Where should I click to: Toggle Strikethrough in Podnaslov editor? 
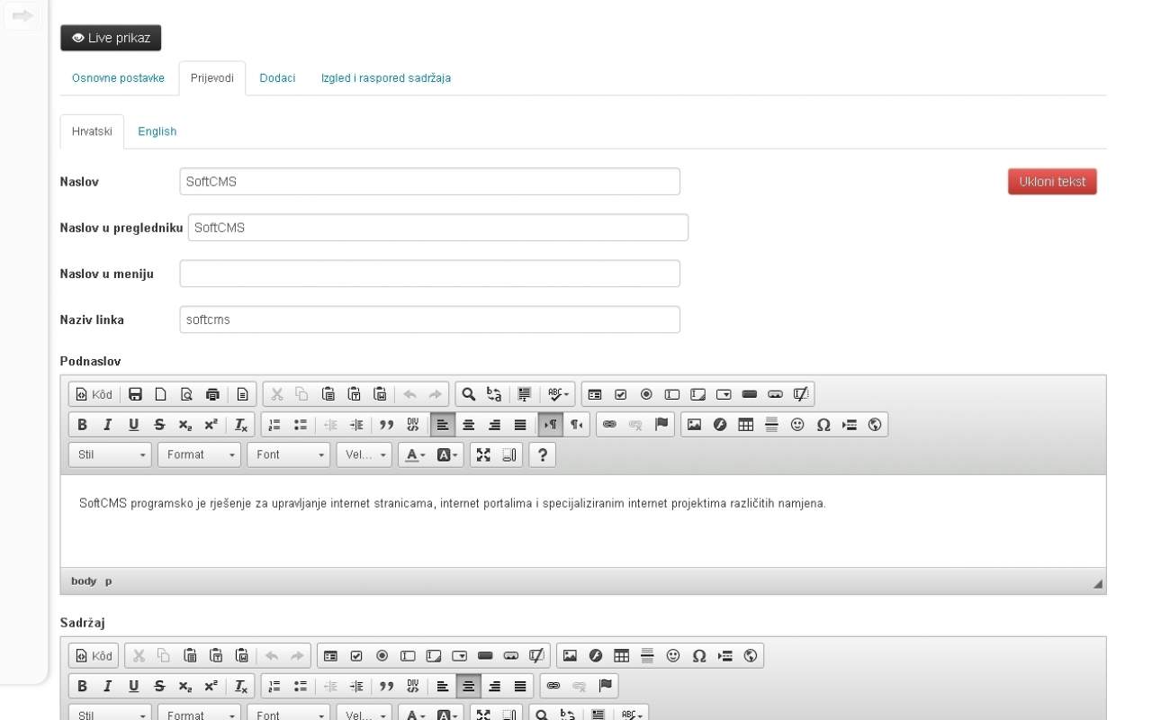click(x=159, y=425)
